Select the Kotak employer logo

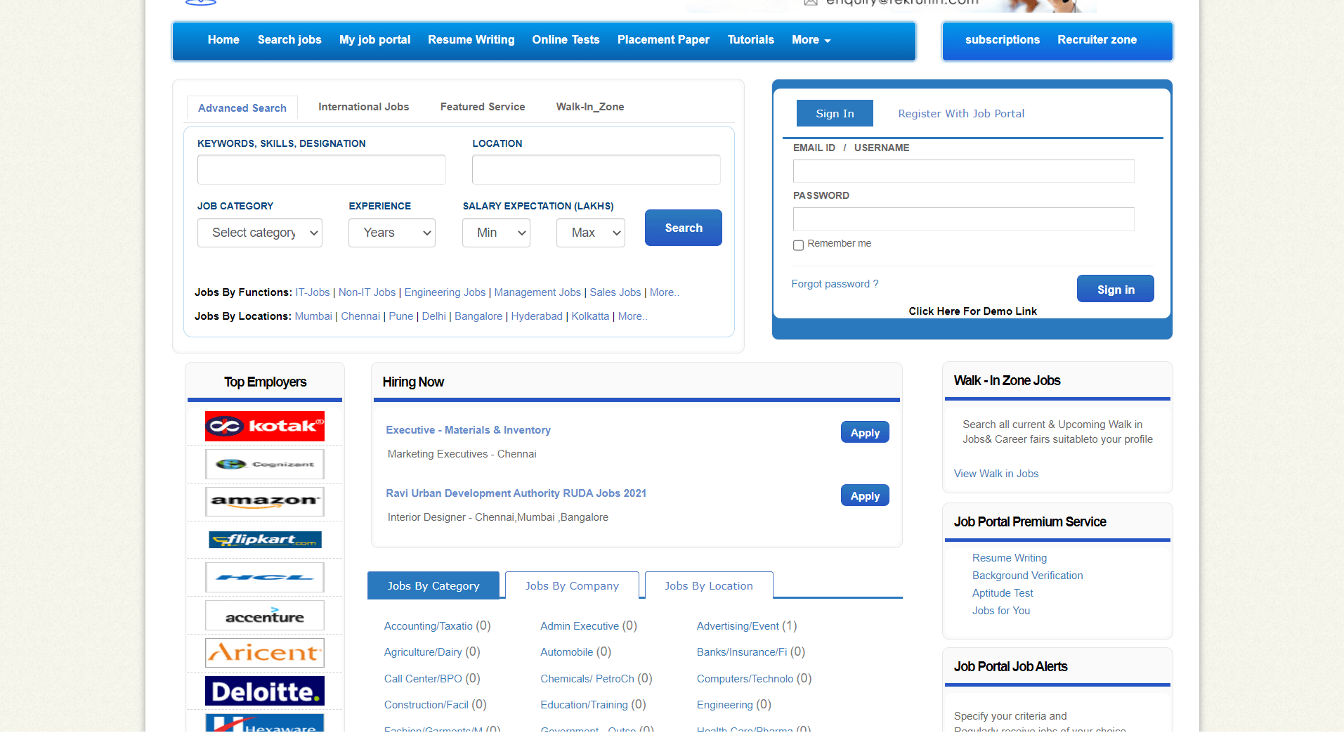click(264, 426)
